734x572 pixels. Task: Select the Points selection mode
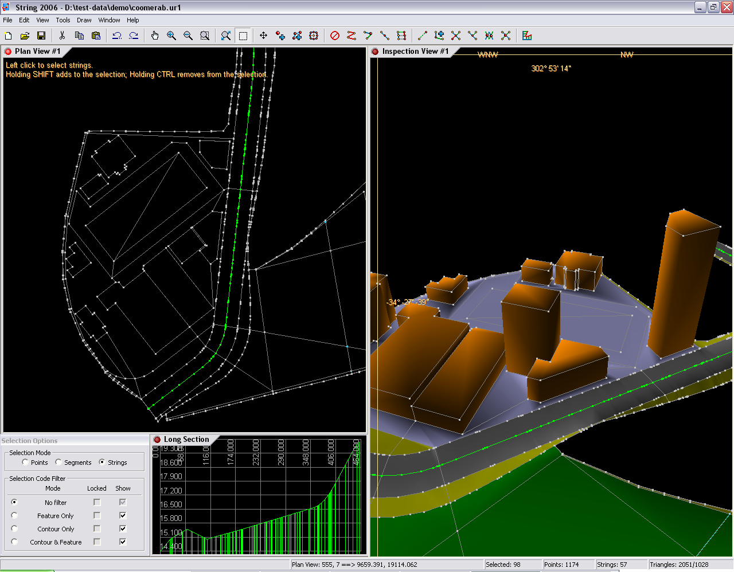click(x=25, y=462)
